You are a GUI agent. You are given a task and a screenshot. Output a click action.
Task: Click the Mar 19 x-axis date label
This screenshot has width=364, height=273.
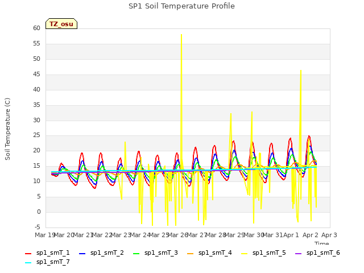point(45,235)
